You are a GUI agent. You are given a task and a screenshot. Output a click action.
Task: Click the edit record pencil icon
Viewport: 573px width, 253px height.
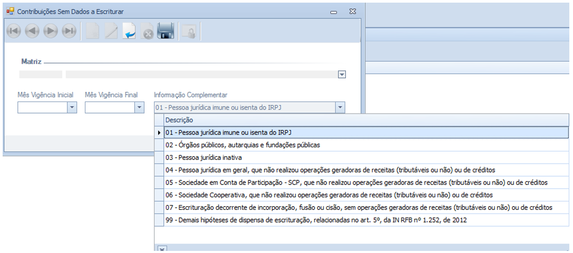point(111,32)
